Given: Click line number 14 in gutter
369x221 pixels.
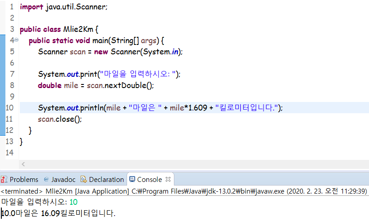Looking at the screenshot, I should click(x=9, y=152).
